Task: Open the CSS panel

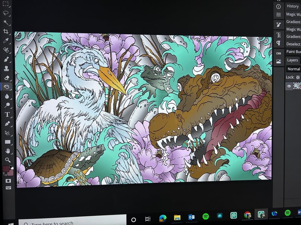Action: click(x=278, y=53)
